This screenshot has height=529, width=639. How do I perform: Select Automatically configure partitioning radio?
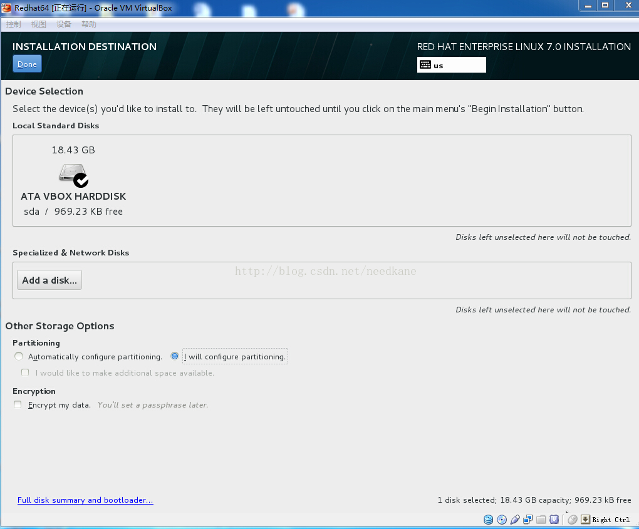[19, 356]
